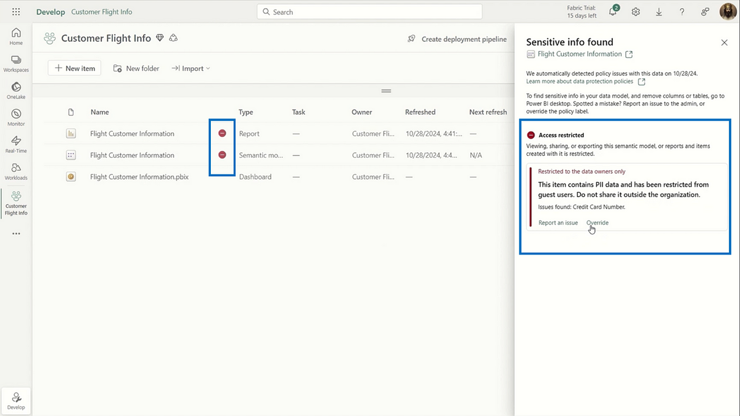740x416 pixels.
Task: Click restricted icon on Report row
Action: click(222, 133)
